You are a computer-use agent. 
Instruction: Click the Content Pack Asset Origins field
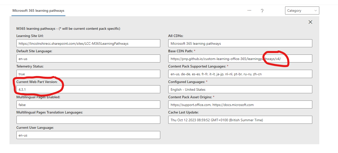tap(240, 104)
